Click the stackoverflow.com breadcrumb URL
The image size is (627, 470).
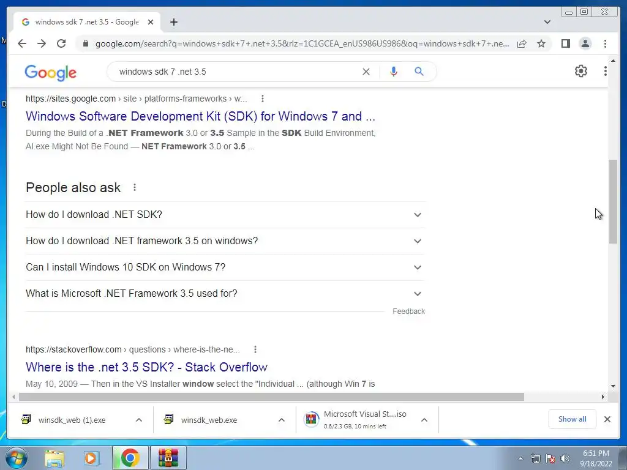133,349
